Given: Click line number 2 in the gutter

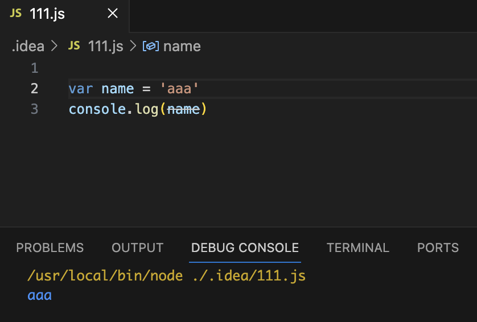Looking at the screenshot, I should tap(35, 89).
